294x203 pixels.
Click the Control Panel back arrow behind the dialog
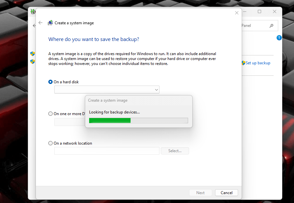[x=34, y=26]
